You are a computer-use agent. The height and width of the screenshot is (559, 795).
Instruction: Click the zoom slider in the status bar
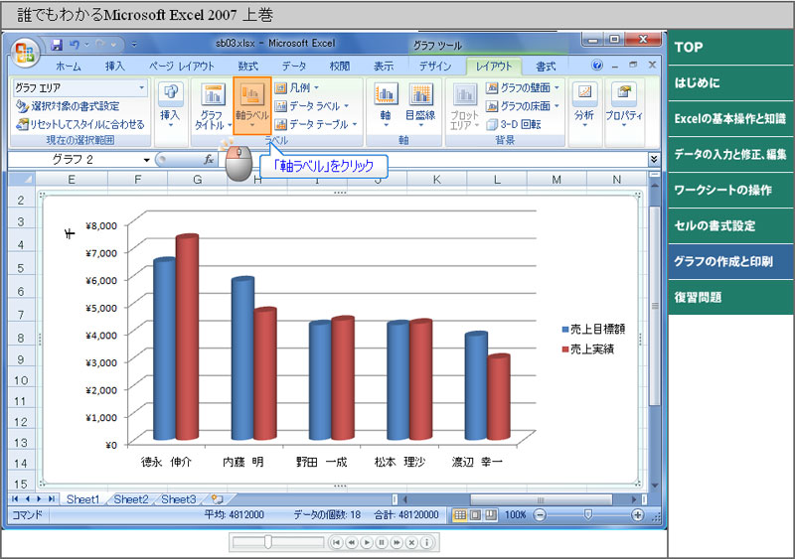coord(587,515)
